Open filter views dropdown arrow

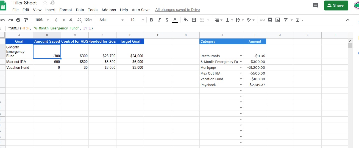click(x=291, y=20)
